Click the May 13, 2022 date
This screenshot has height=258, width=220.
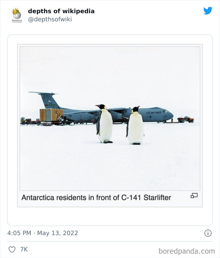pyautogui.click(x=58, y=233)
